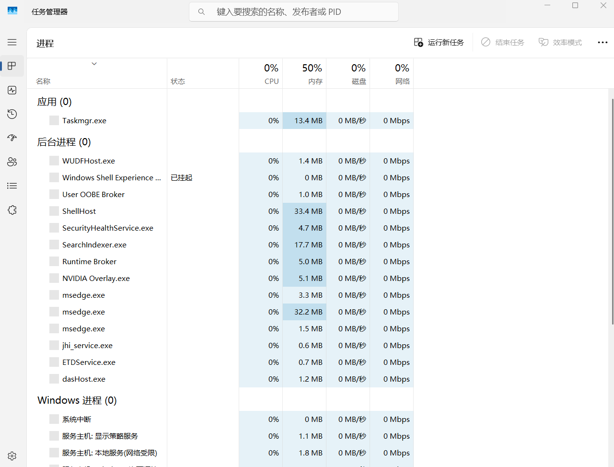Sort by the 磁盘 column header
This screenshot has width=614, height=467.
tap(348, 74)
